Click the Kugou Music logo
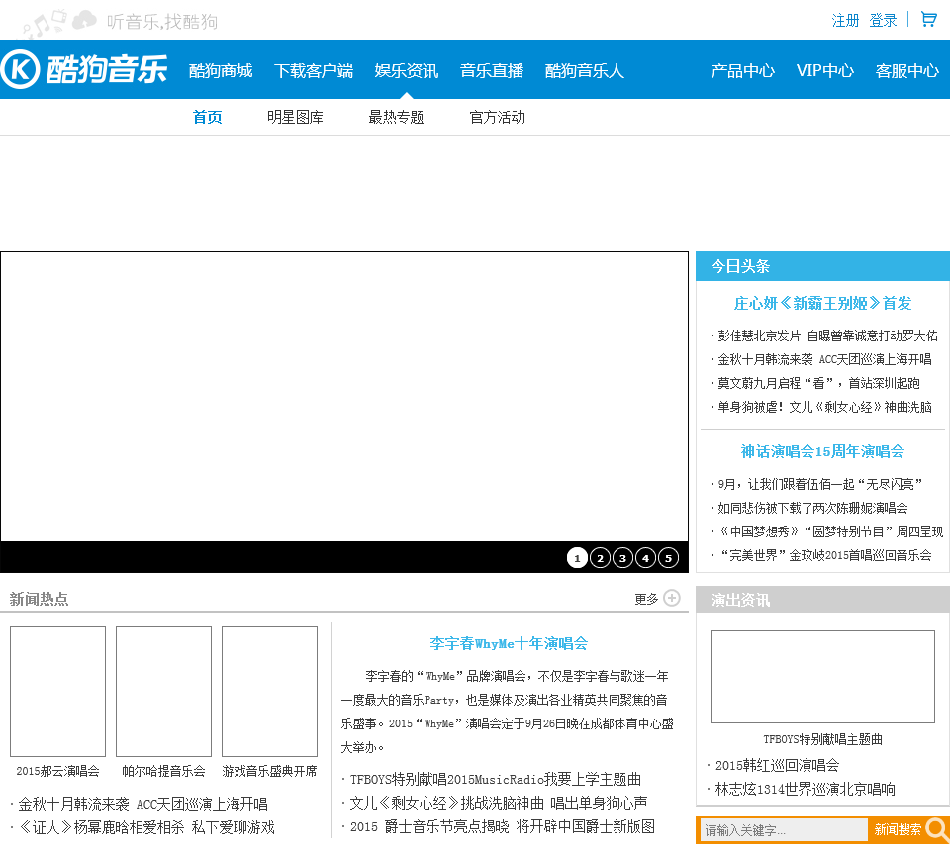This screenshot has height=864, width=950. pyautogui.click(x=84, y=70)
